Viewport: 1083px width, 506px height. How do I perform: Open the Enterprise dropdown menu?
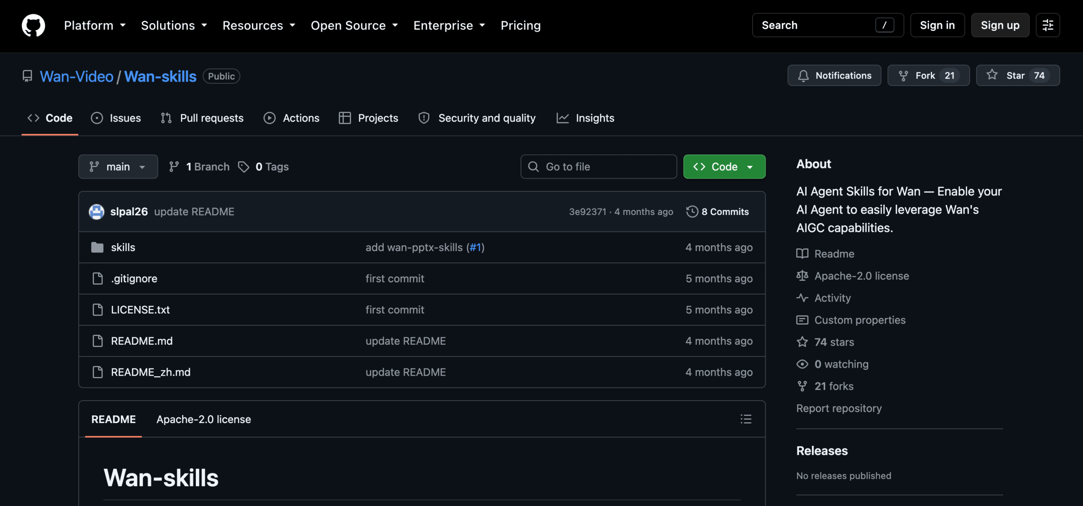(449, 25)
